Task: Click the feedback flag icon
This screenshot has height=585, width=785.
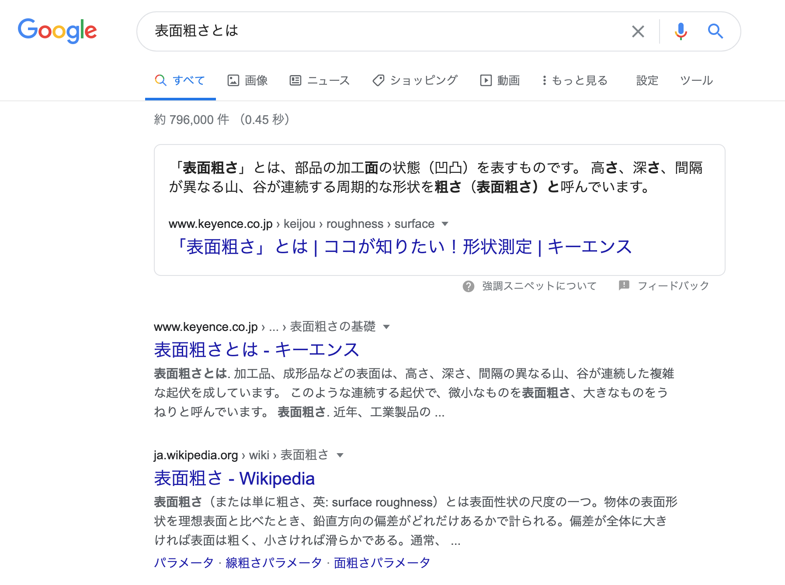Action: 624,286
